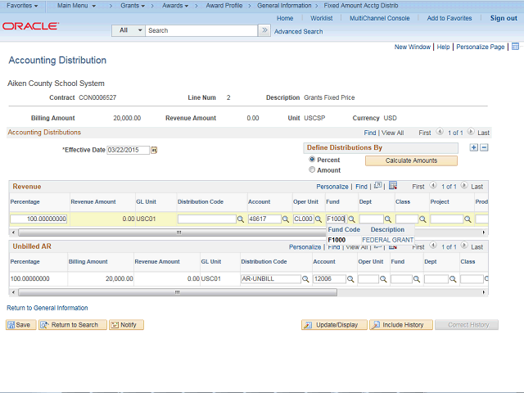Look up Unbilled AR Dept
This screenshot has height=393, width=524.
pos(453,279)
